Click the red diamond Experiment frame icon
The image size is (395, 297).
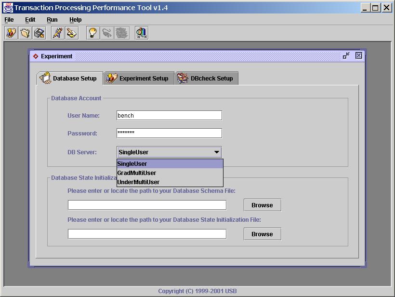point(36,56)
